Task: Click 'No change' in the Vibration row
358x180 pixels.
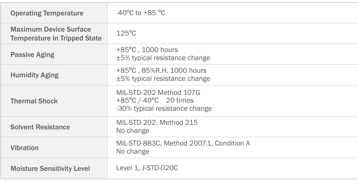Action: (x=133, y=152)
